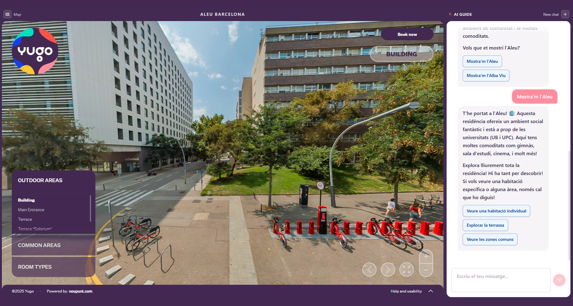Click the previous scene arrow icon

369,269
